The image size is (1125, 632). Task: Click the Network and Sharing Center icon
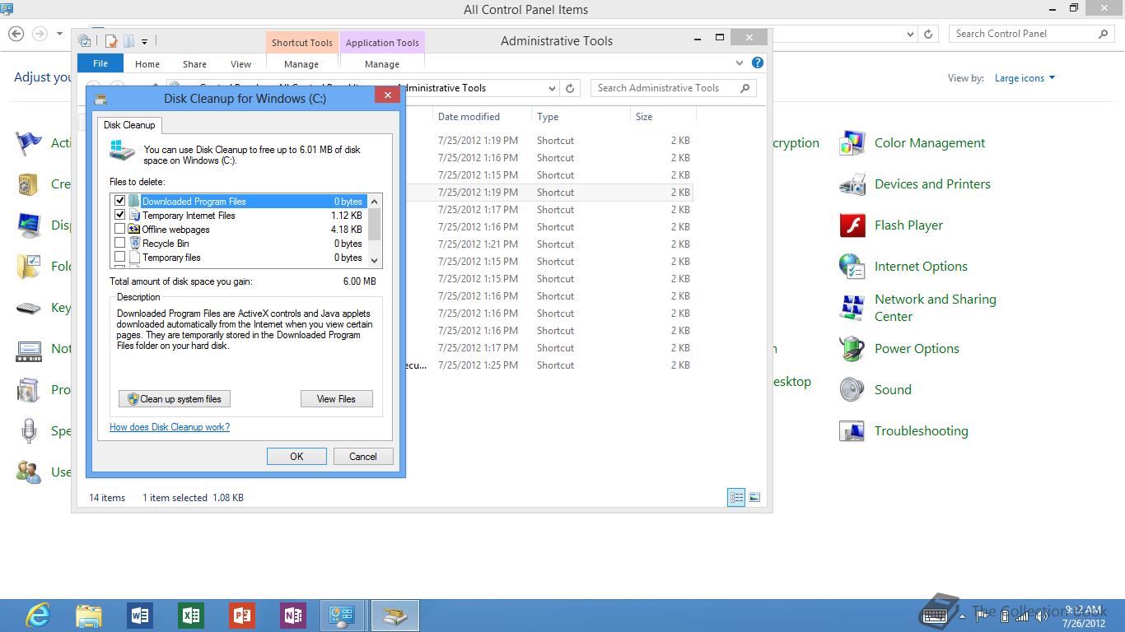pos(852,308)
